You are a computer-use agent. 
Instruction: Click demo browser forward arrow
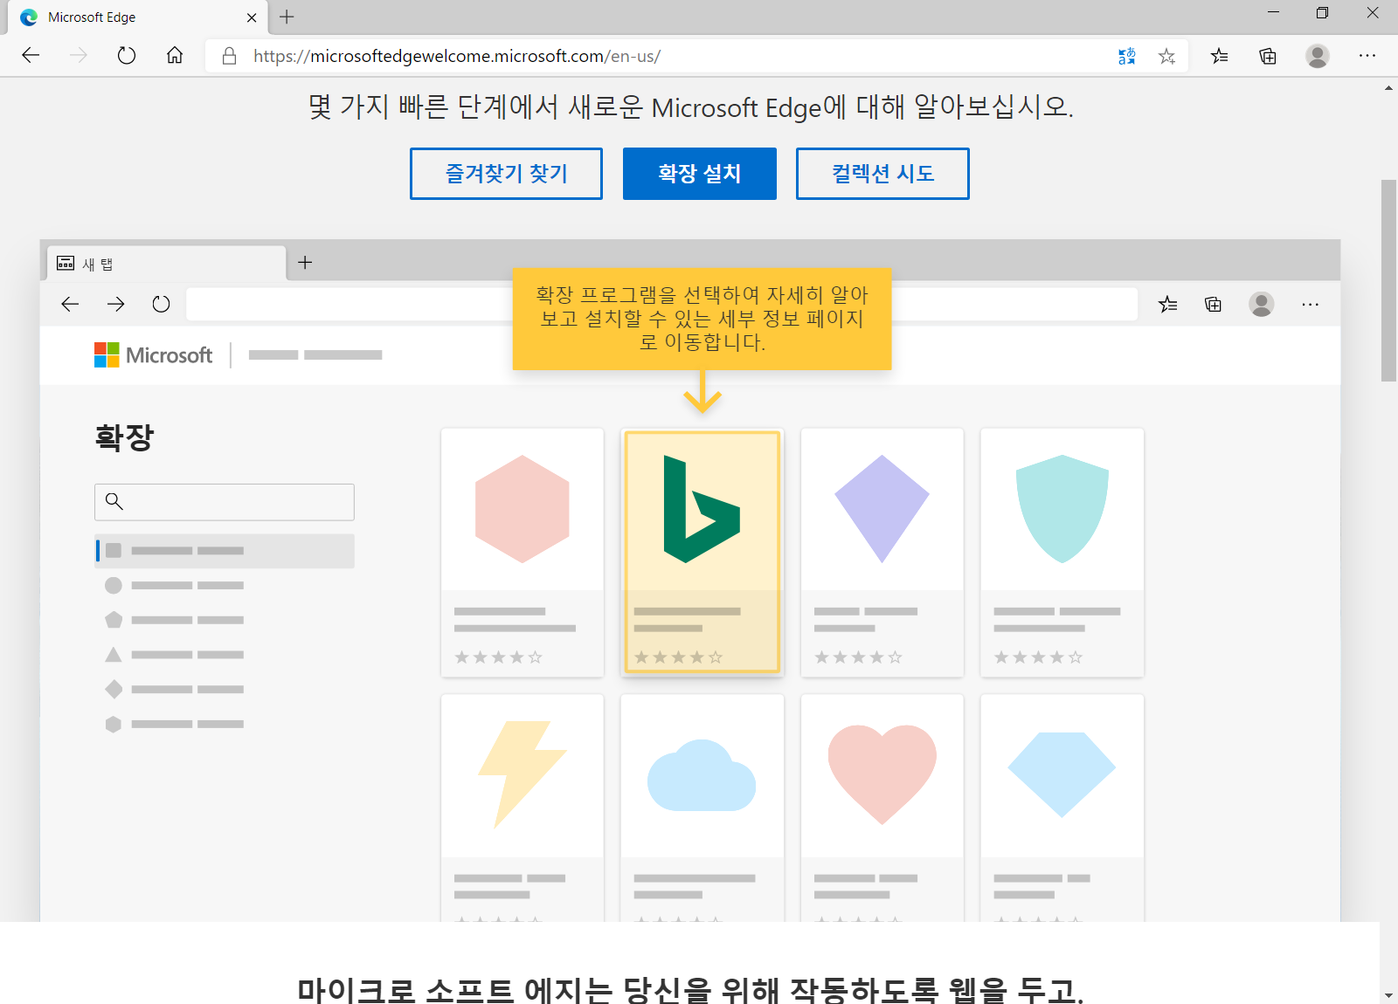(115, 304)
